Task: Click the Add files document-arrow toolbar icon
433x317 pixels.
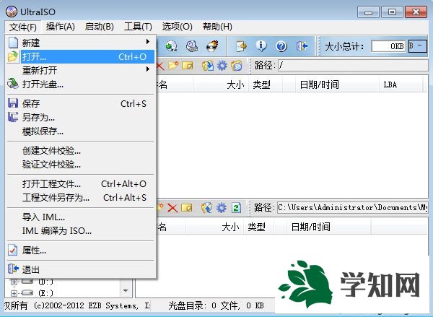Action: click(241, 46)
